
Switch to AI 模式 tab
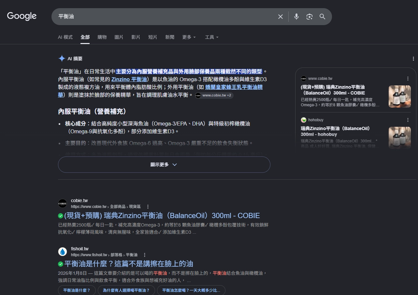(65, 37)
